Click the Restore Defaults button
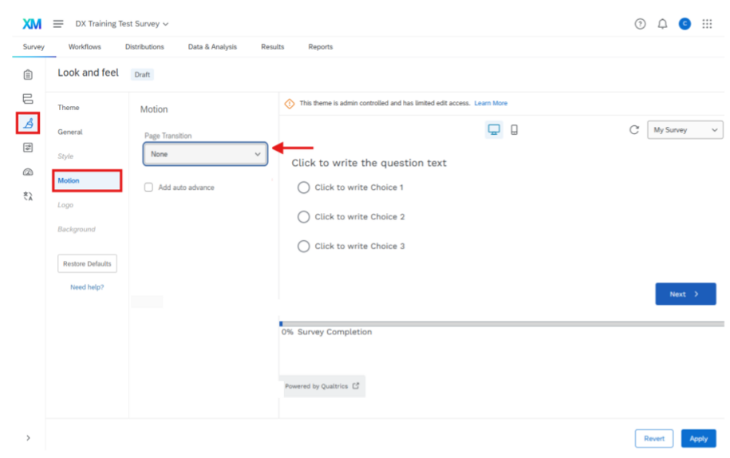 click(87, 264)
